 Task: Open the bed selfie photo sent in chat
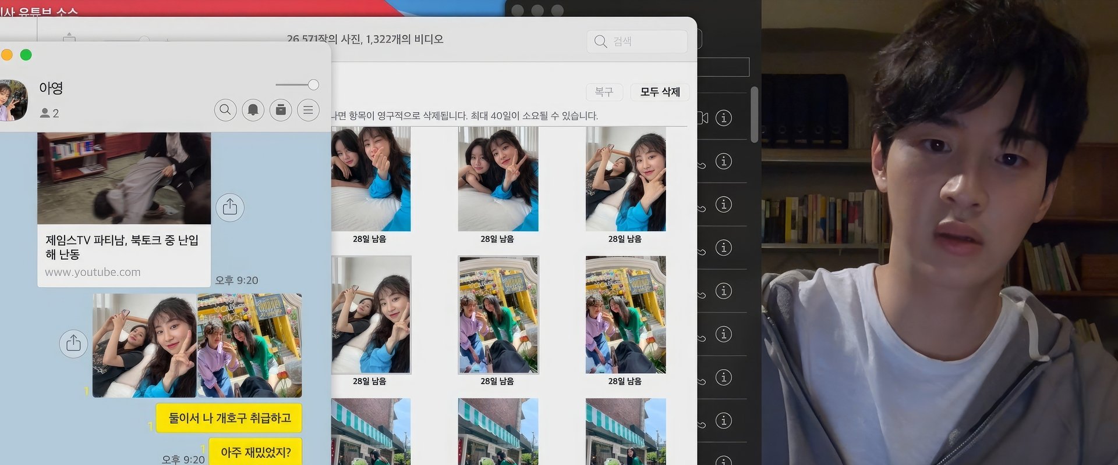pyautogui.click(x=144, y=345)
